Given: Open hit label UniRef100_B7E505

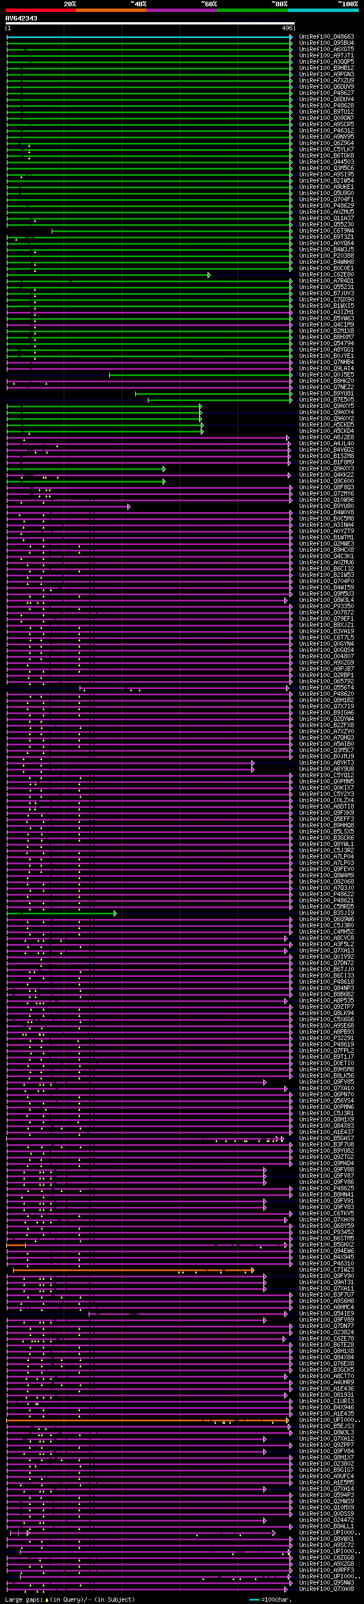Looking at the screenshot, I should tap(326, 400).
